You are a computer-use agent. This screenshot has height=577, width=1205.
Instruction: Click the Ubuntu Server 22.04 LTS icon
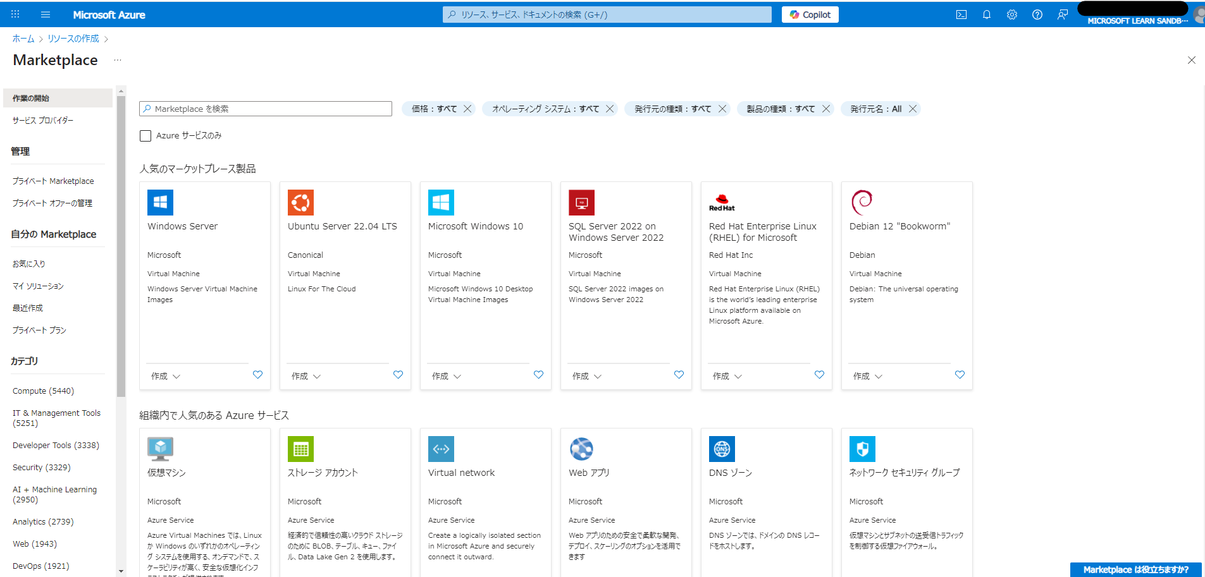point(300,202)
